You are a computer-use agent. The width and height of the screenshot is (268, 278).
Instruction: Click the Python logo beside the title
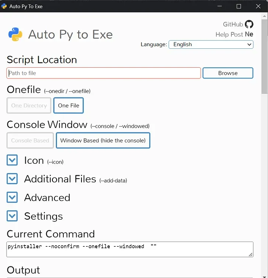click(x=15, y=34)
